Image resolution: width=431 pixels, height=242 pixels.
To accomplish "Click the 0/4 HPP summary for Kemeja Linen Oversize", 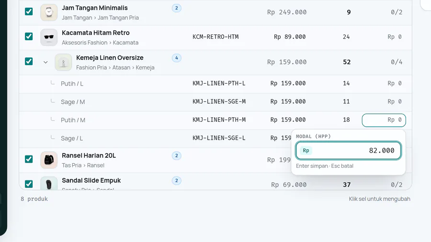I will point(397,62).
